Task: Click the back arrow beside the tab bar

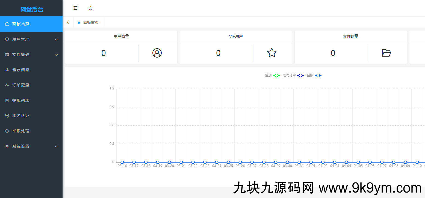Action: pos(68,22)
